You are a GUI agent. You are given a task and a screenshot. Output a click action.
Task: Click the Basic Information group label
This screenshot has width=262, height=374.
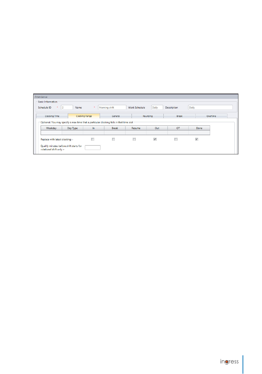[x=48, y=102]
